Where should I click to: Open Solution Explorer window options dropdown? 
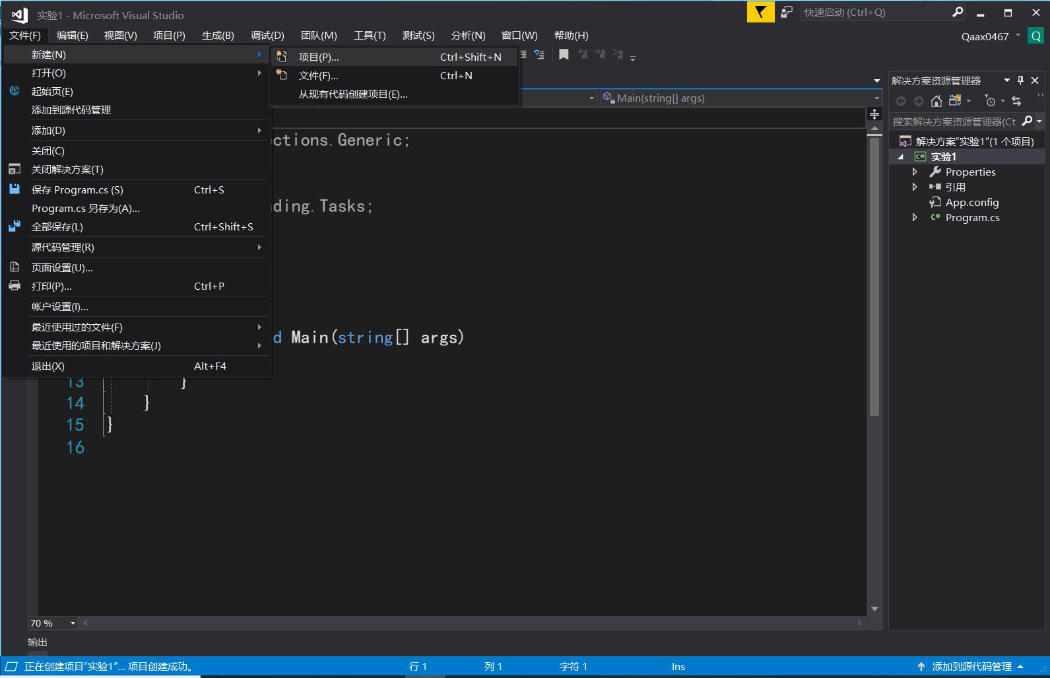pos(1007,81)
